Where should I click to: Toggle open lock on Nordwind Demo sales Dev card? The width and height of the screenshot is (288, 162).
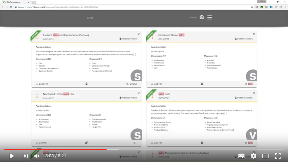(86, 143)
